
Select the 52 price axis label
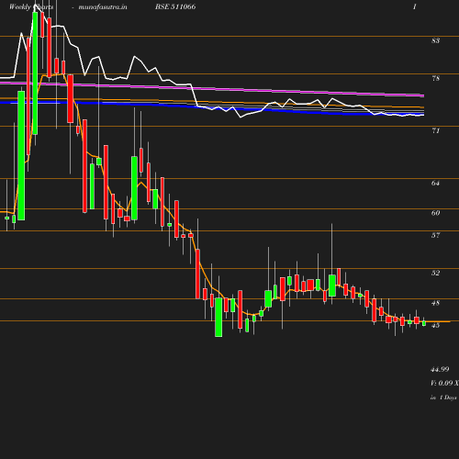click(x=436, y=273)
